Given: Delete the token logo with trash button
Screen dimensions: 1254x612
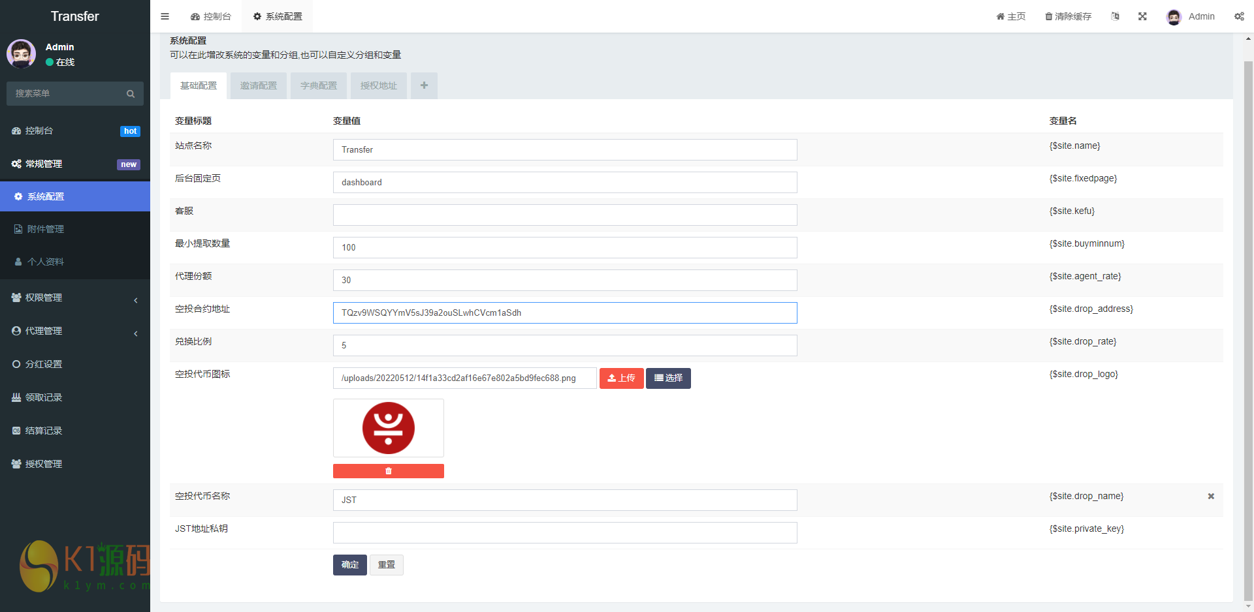Looking at the screenshot, I should coord(389,471).
